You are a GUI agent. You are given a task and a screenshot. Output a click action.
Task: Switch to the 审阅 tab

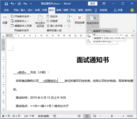[x=59, y=10]
